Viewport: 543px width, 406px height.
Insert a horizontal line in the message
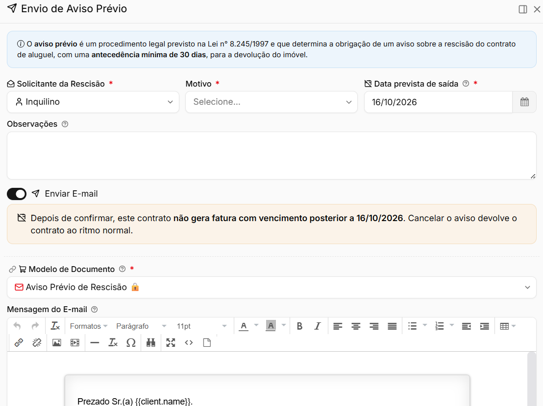95,343
